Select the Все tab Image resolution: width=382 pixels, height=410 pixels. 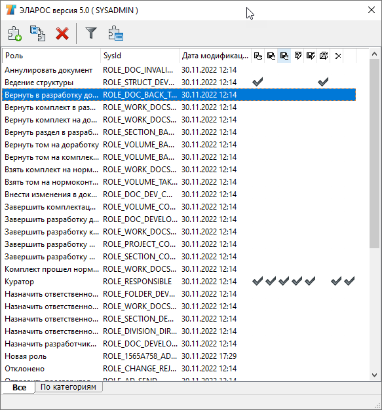[19, 387]
